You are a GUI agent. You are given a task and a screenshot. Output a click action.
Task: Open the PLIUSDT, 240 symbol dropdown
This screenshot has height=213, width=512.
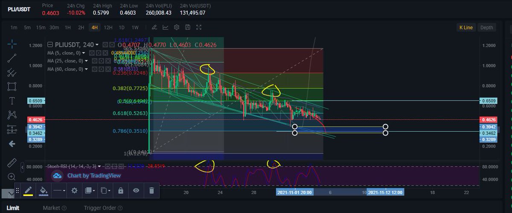coord(97,45)
